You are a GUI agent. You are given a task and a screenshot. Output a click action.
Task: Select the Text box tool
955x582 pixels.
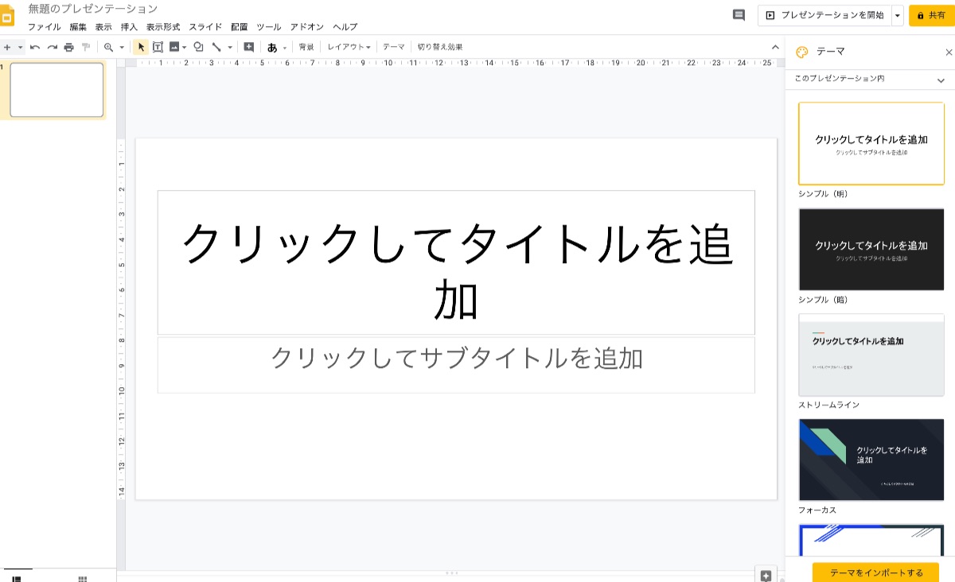(158, 47)
